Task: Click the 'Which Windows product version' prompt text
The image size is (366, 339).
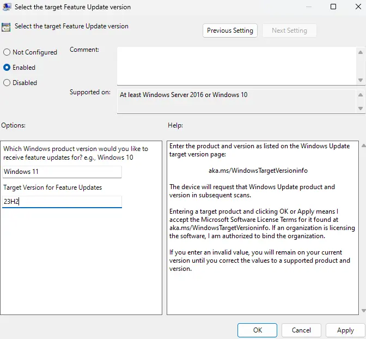Action: pyautogui.click(x=76, y=153)
